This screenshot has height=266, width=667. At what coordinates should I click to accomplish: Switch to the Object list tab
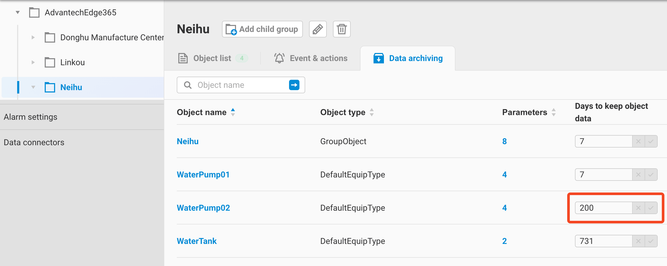tap(212, 58)
